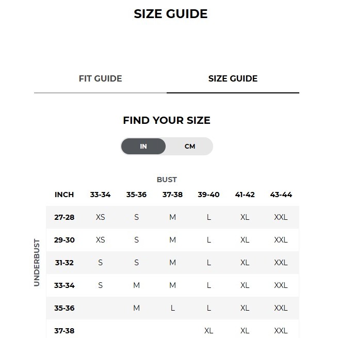Image resolution: width=338 pixels, height=338 pixels.
Task: Select the 31-32 underbust row label
Action: pos(64,263)
